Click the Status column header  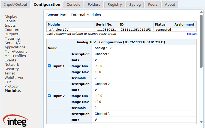(163, 24)
